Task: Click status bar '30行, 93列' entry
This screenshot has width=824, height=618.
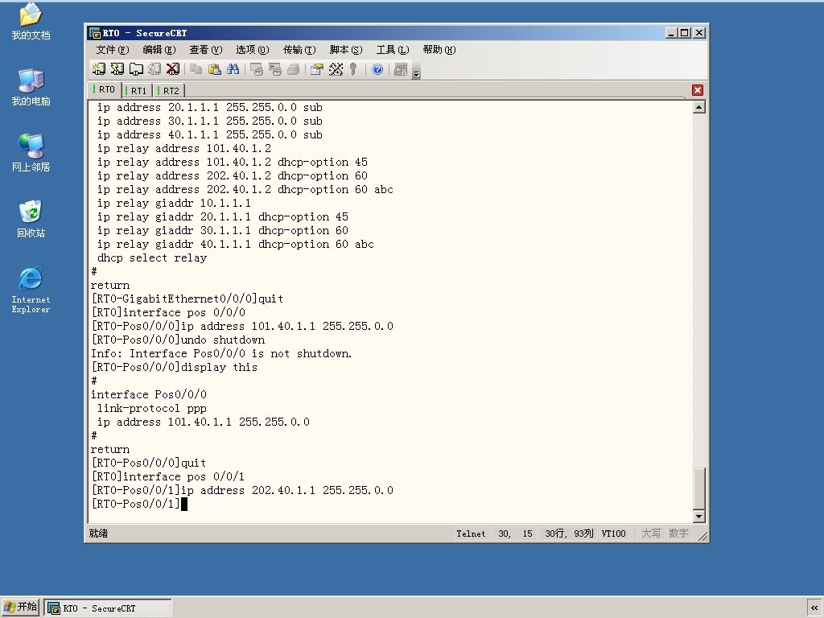Action: [x=569, y=534]
